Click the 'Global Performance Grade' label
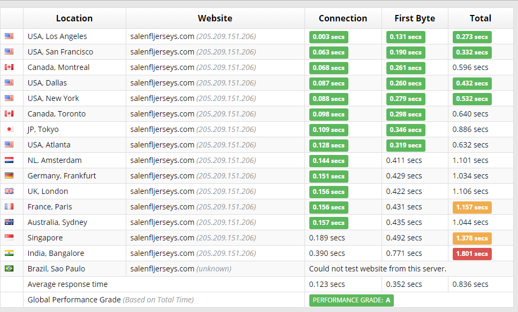518x312 pixels. 74,300
